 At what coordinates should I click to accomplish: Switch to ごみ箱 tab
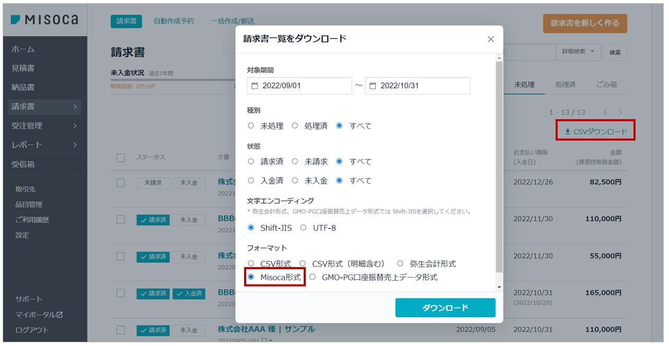(x=606, y=84)
